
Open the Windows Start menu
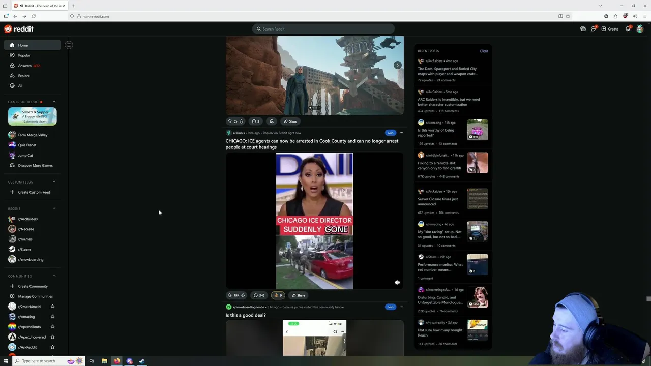(x=6, y=361)
